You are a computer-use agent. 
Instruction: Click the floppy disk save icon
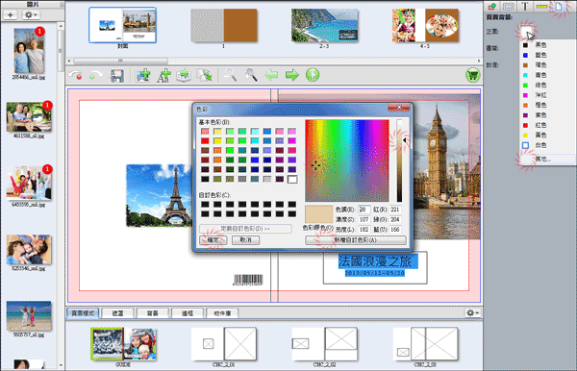[117, 76]
